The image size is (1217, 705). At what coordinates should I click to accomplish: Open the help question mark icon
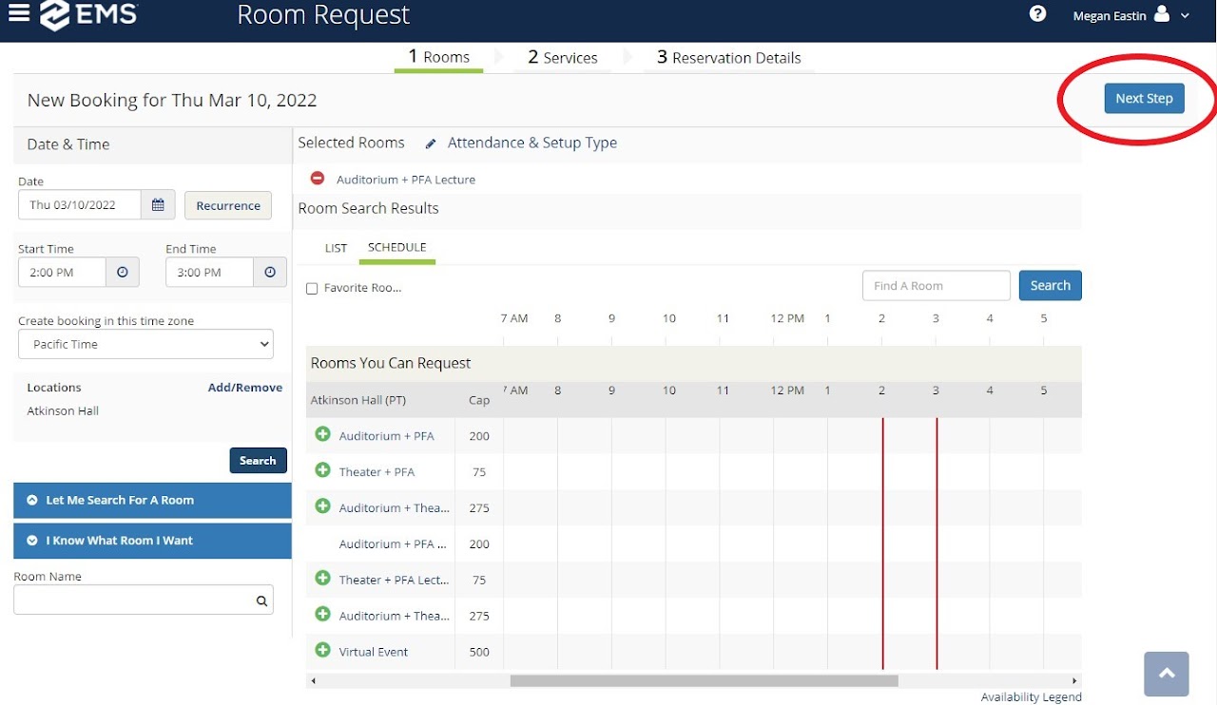[1037, 14]
